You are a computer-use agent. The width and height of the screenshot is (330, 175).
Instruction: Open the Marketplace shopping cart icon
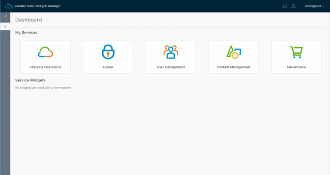pos(296,52)
